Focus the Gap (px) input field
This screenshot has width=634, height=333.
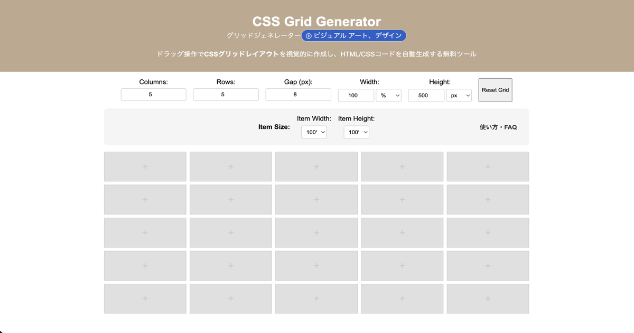(x=298, y=95)
